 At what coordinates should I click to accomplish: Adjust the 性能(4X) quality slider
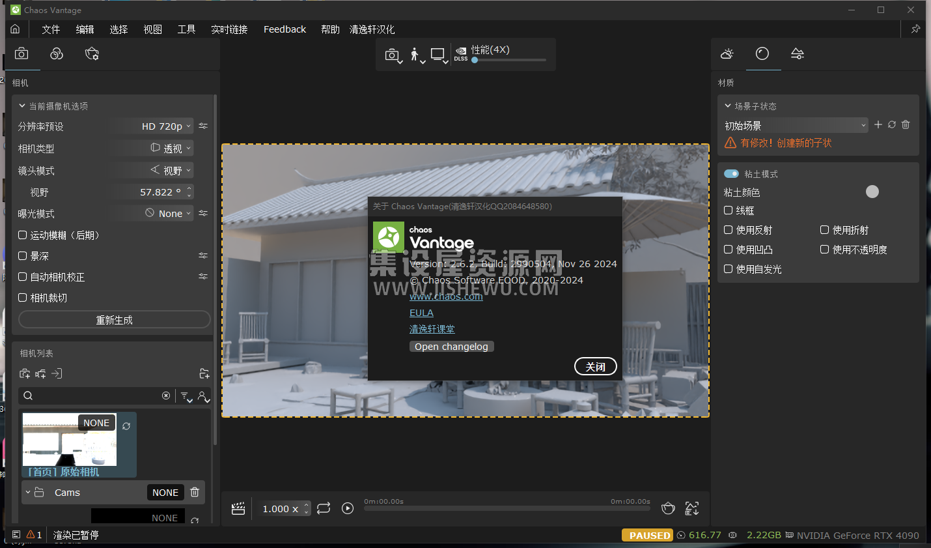pos(510,60)
